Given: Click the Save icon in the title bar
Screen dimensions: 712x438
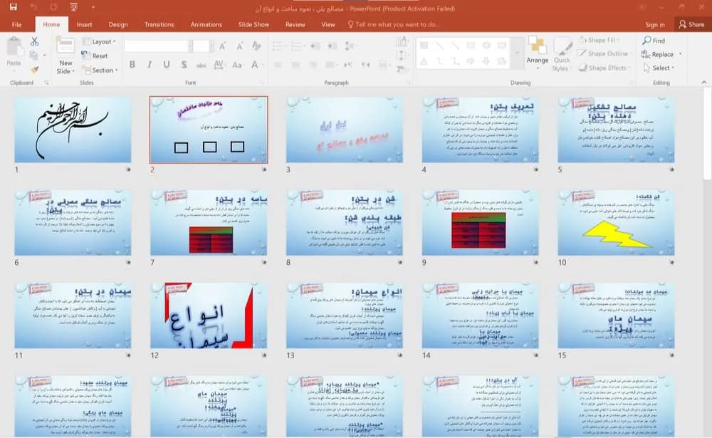Looking at the screenshot, I should [x=13, y=7].
